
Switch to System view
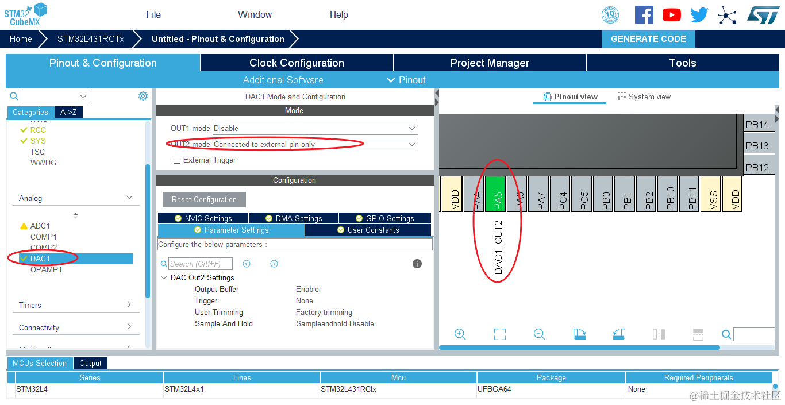coord(644,97)
